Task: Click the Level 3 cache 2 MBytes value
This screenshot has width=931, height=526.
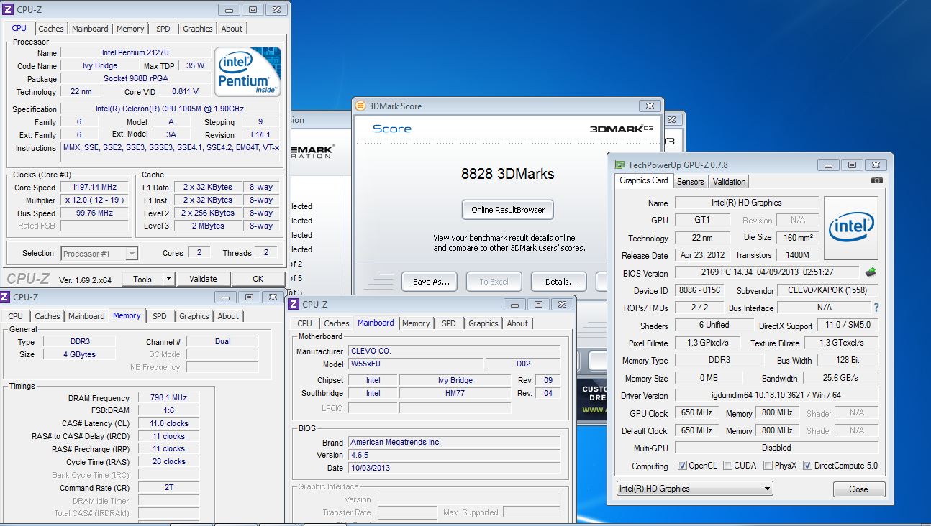Action: (x=208, y=226)
